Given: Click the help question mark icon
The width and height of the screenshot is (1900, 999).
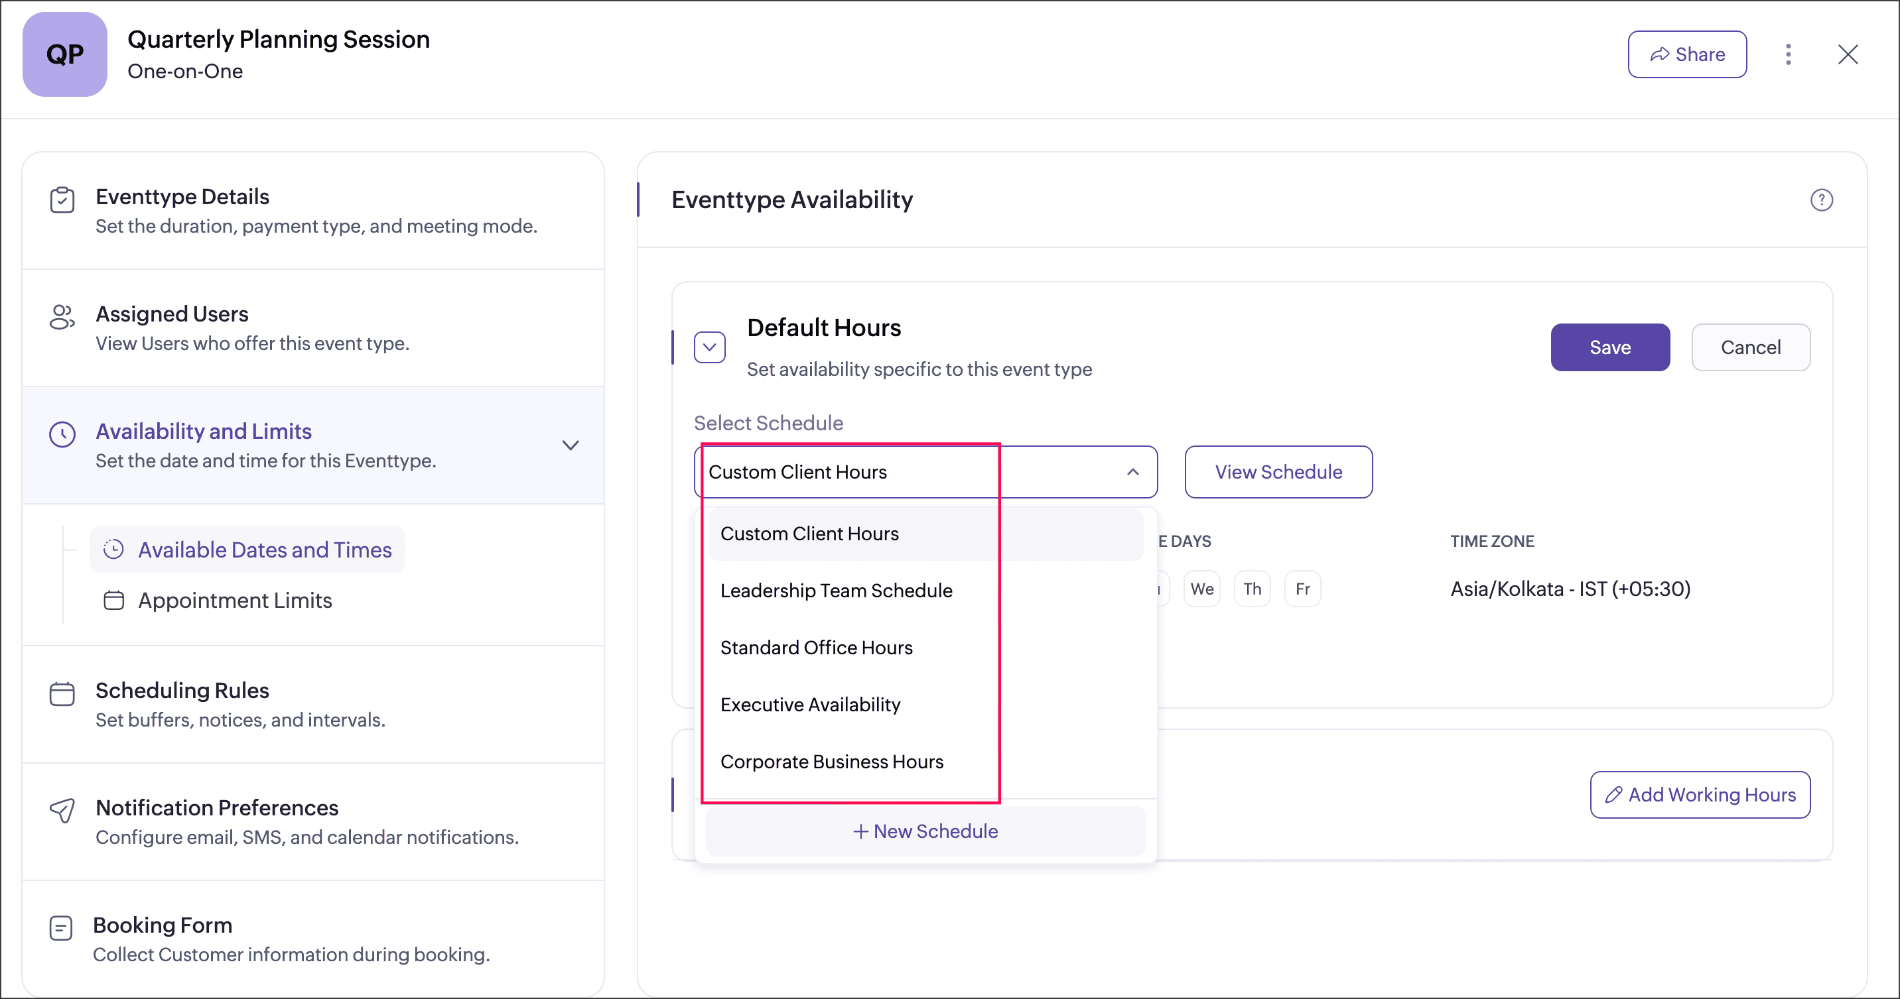Looking at the screenshot, I should pyautogui.click(x=1821, y=200).
